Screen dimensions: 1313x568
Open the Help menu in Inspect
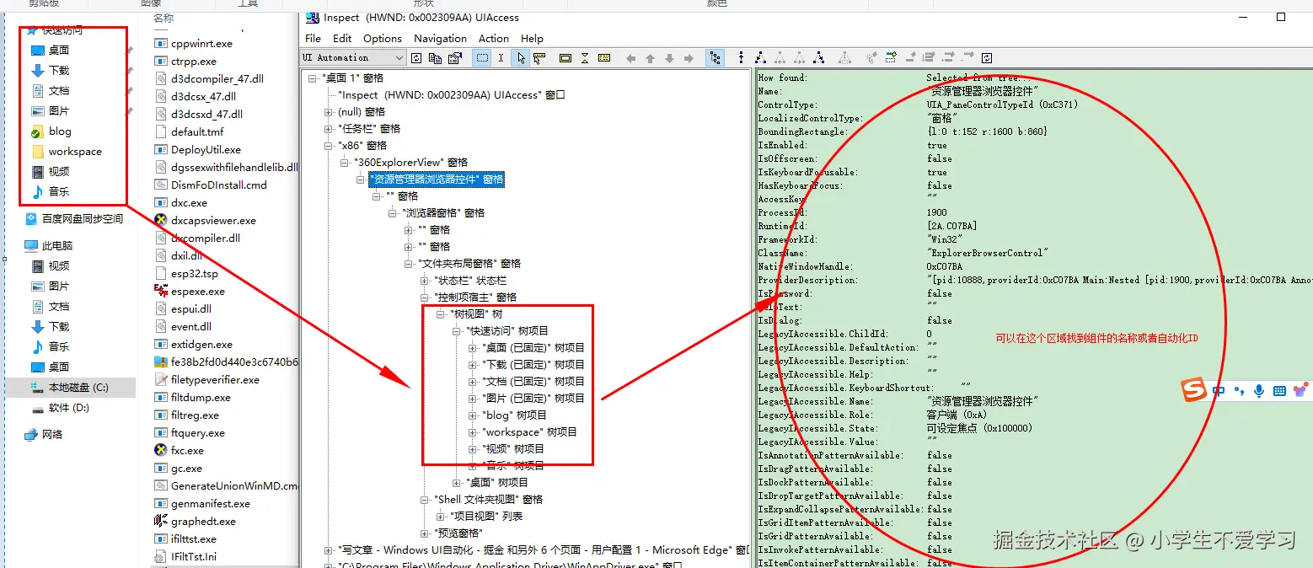tap(532, 38)
